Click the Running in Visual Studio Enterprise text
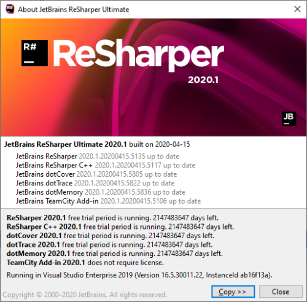This screenshot has width=307, height=302. coord(139,275)
